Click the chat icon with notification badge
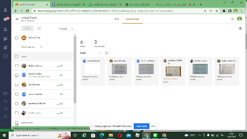The width and height of the screenshot is (247, 139). pyautogui.click(x=6, y=19)
